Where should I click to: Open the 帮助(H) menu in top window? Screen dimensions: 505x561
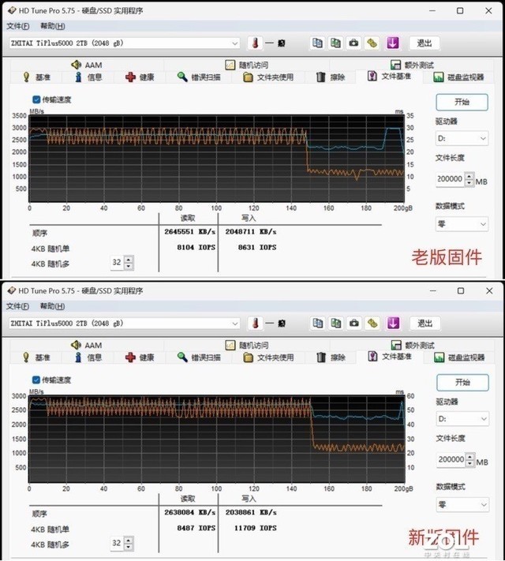(x=53, y=26)
